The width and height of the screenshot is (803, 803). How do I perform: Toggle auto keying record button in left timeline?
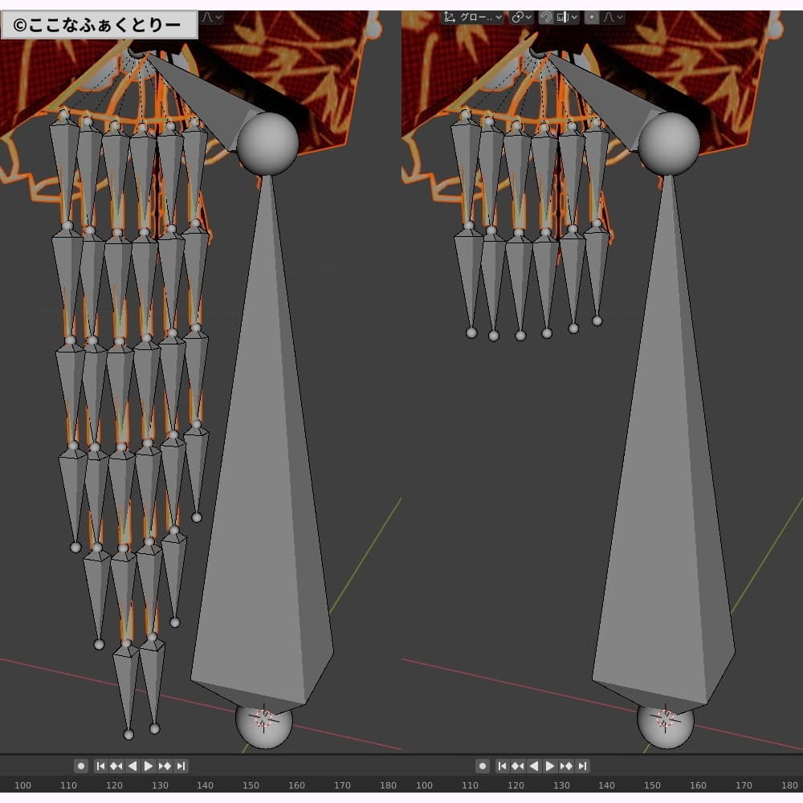pos(80,766)
